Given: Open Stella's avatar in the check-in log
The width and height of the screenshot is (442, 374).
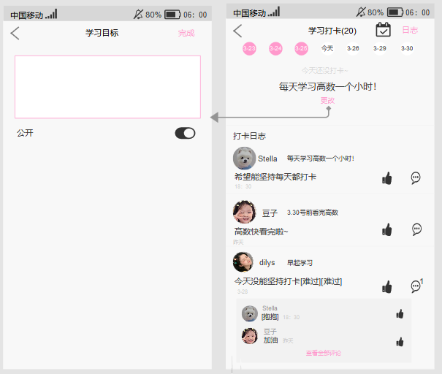Looking at the screenshot, I should pos(244,158).
